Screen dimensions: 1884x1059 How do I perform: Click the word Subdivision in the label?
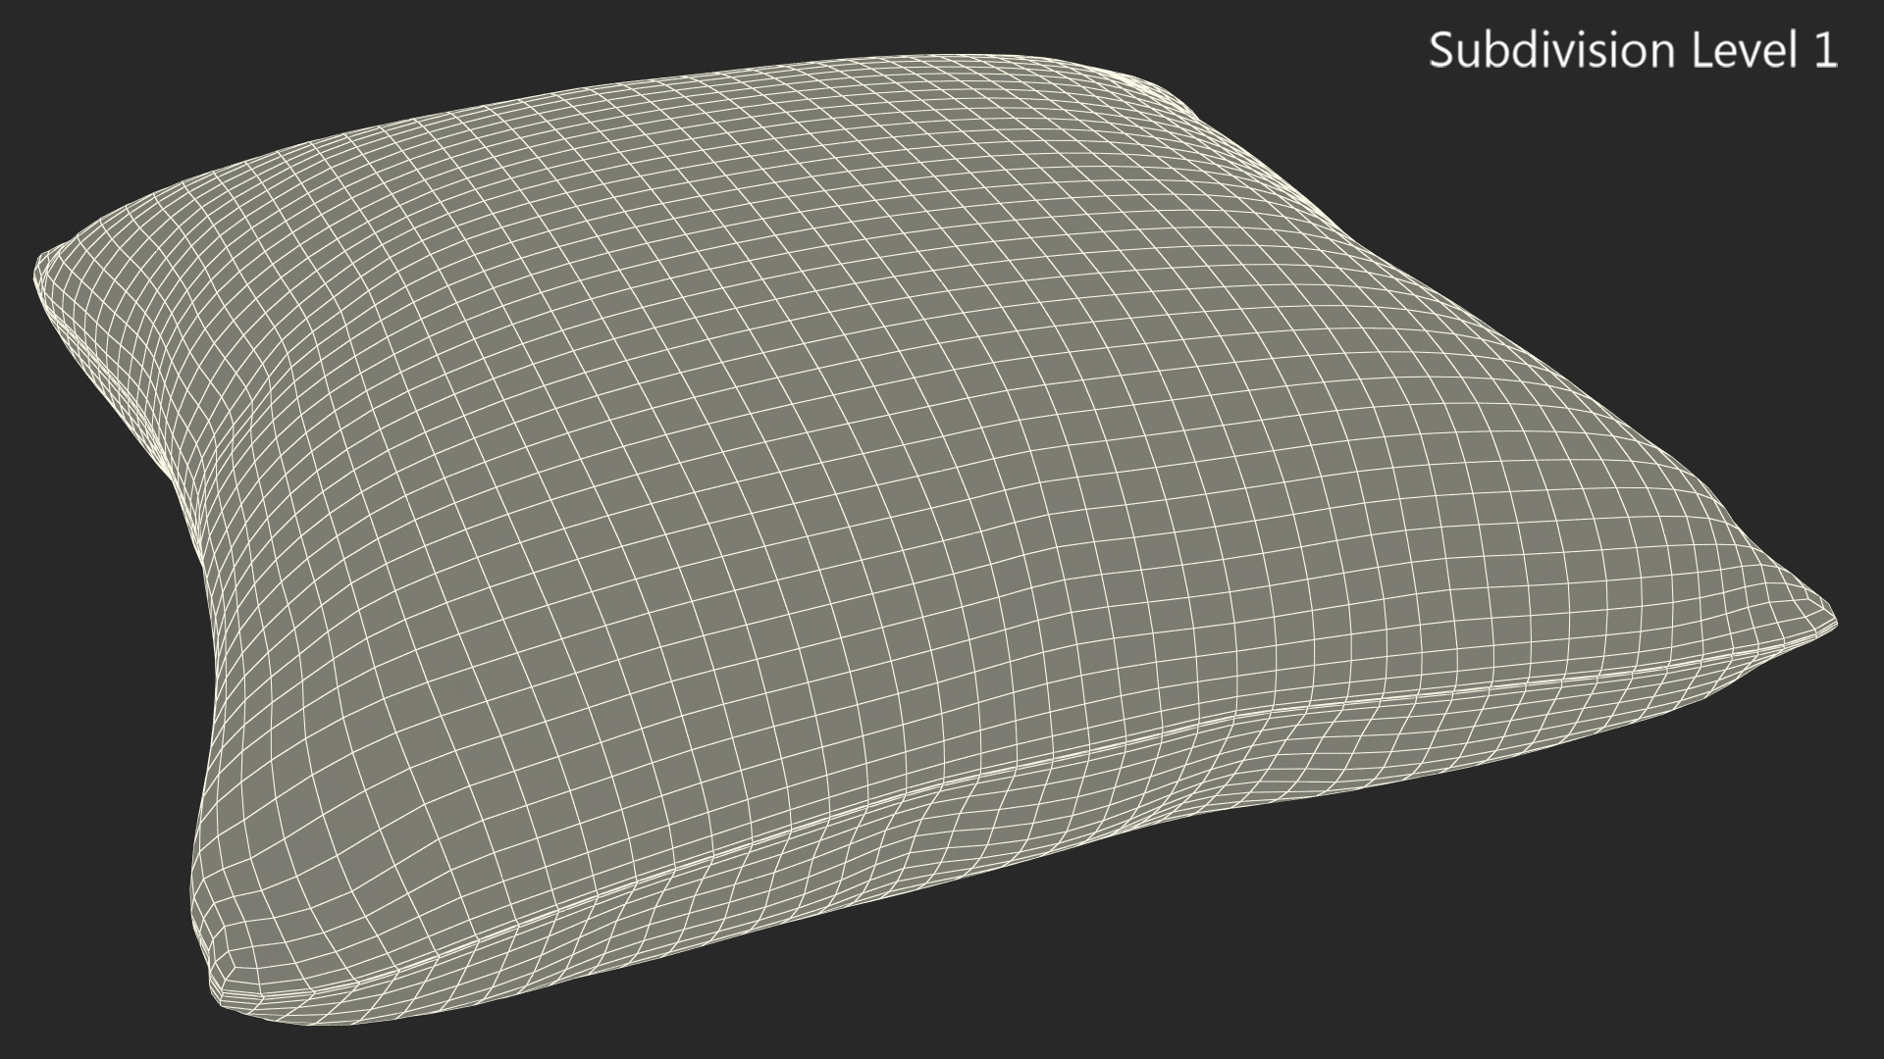(1552, 50)
